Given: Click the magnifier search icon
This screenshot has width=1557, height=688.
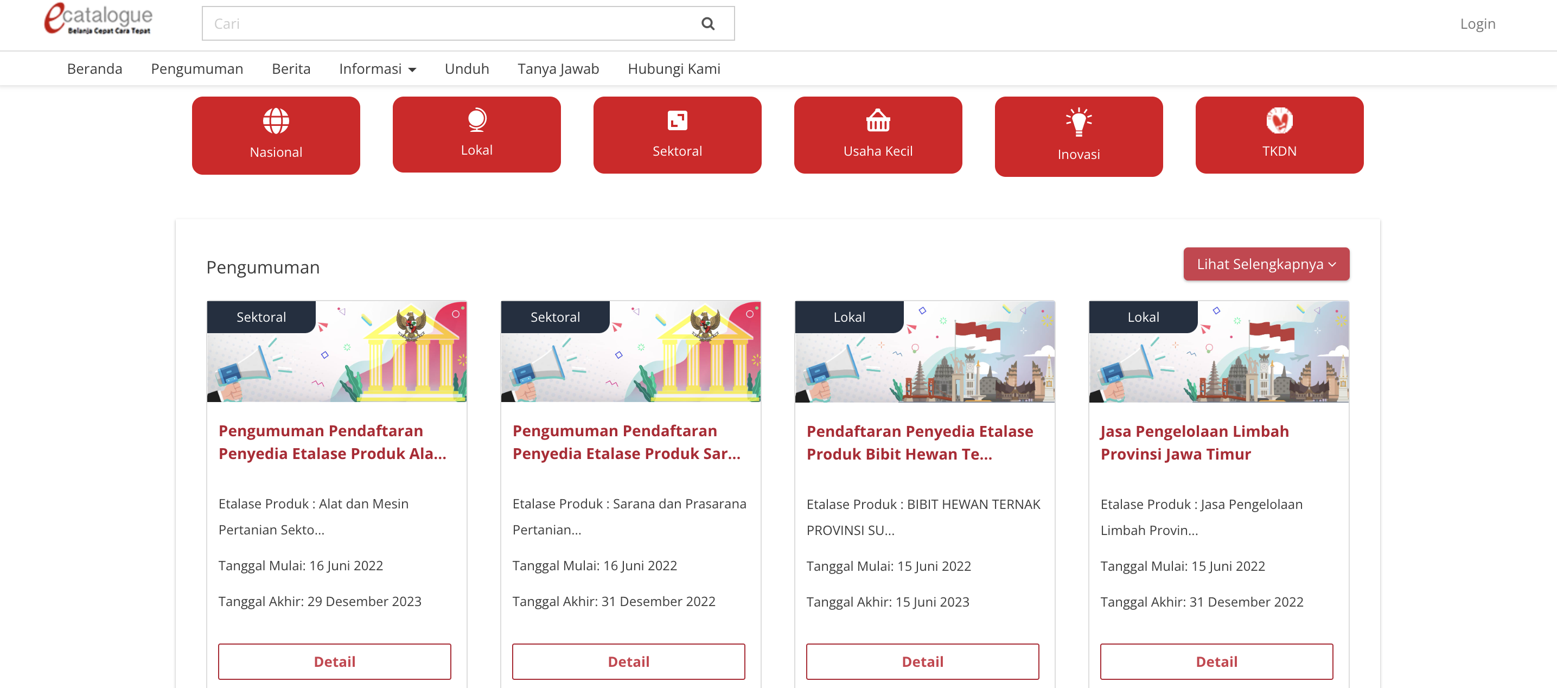Looking at the screenshot, I should click(707, 23).
